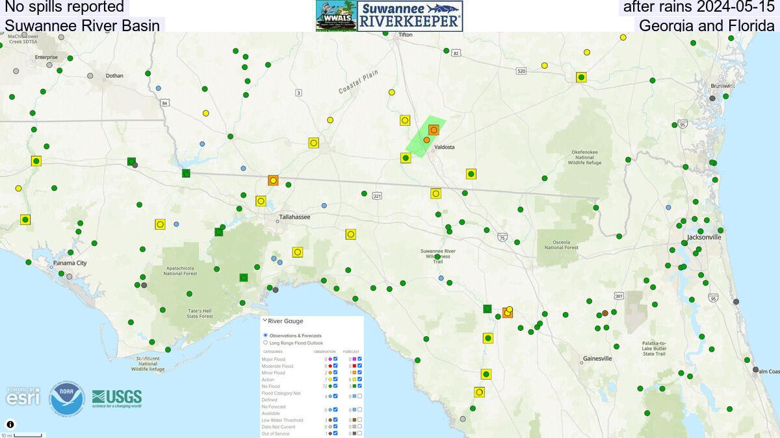Click 'after rains 2024-05-15' header text
Viewport: 780px width, 438px height.
(699, 7)
